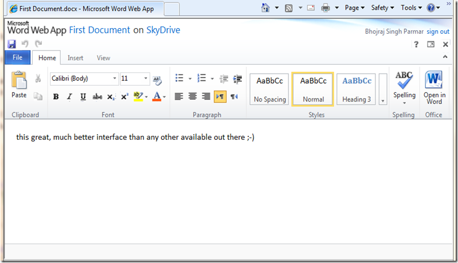Click the sign out link

(x=438, y=32)
